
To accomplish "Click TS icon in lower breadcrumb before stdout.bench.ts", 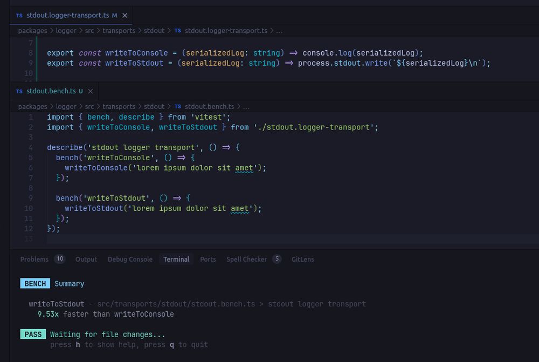I will coord(178,106).
